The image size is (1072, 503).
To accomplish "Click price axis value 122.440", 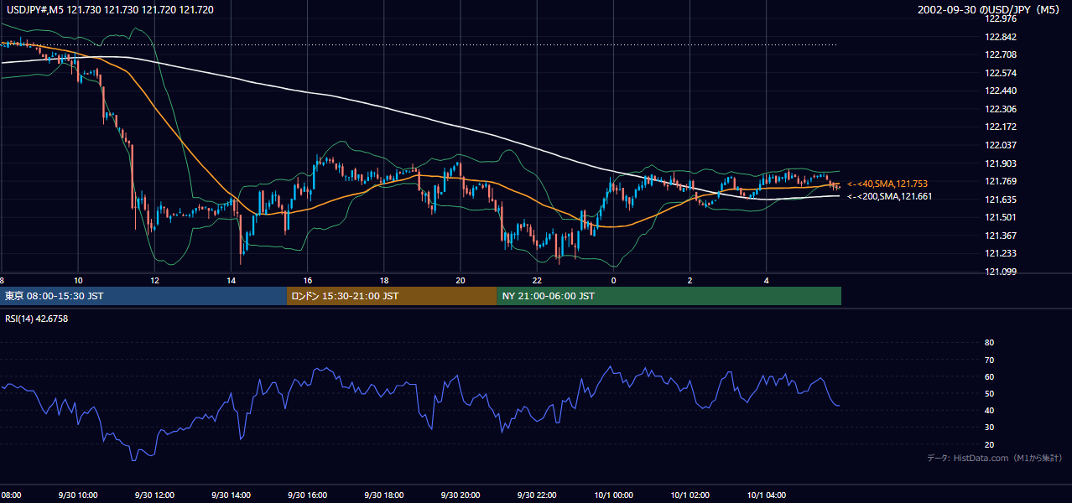I will [x=1002, y=91].
